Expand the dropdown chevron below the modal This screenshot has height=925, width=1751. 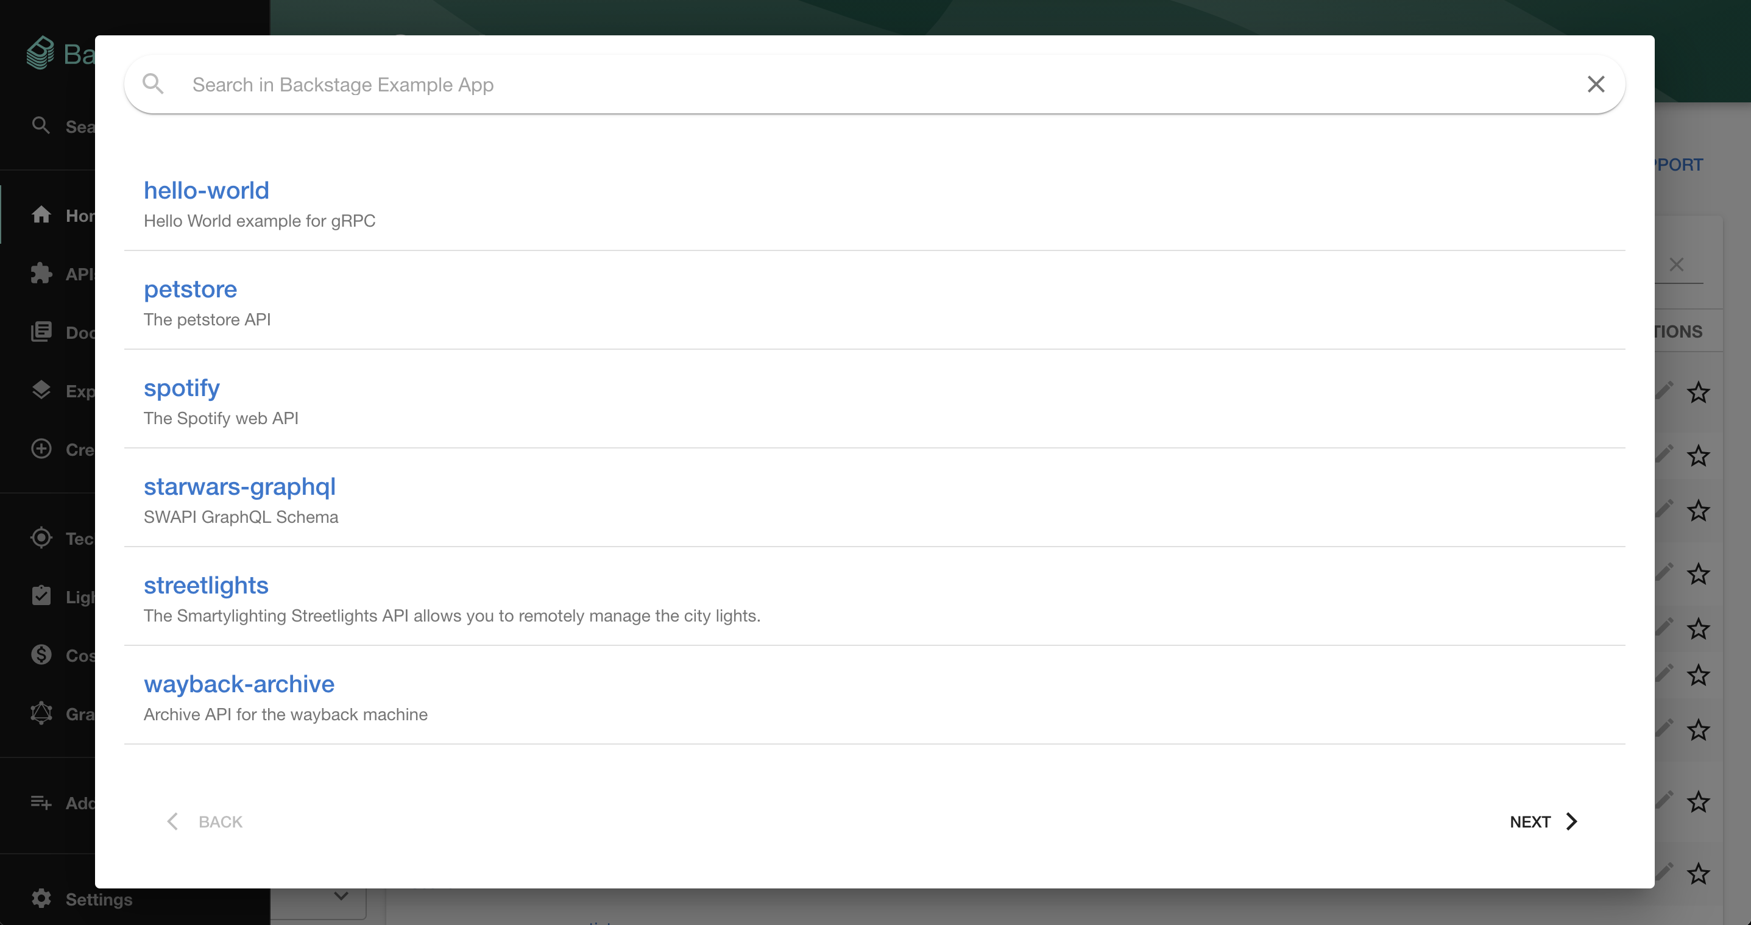click(341, 896)
